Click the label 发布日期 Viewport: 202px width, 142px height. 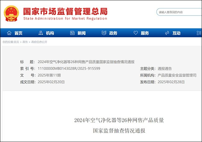pos(148,82)
